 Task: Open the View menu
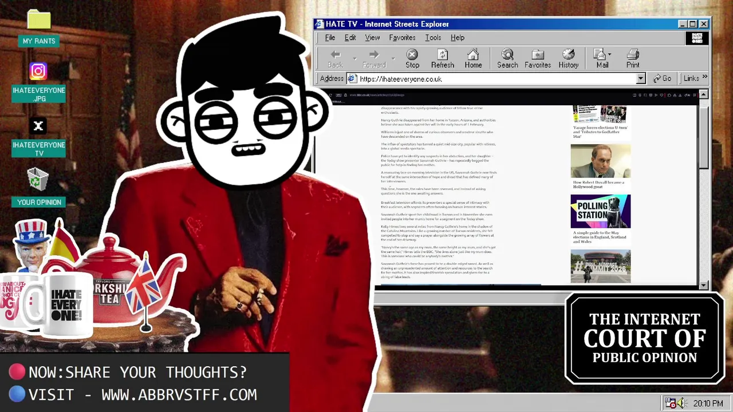click(372, 38)
